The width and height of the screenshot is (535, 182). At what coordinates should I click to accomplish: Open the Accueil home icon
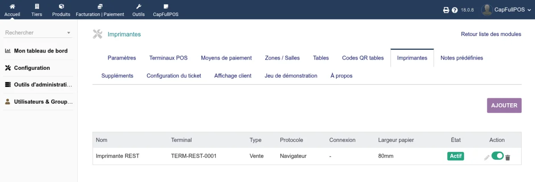pos(12,7)
